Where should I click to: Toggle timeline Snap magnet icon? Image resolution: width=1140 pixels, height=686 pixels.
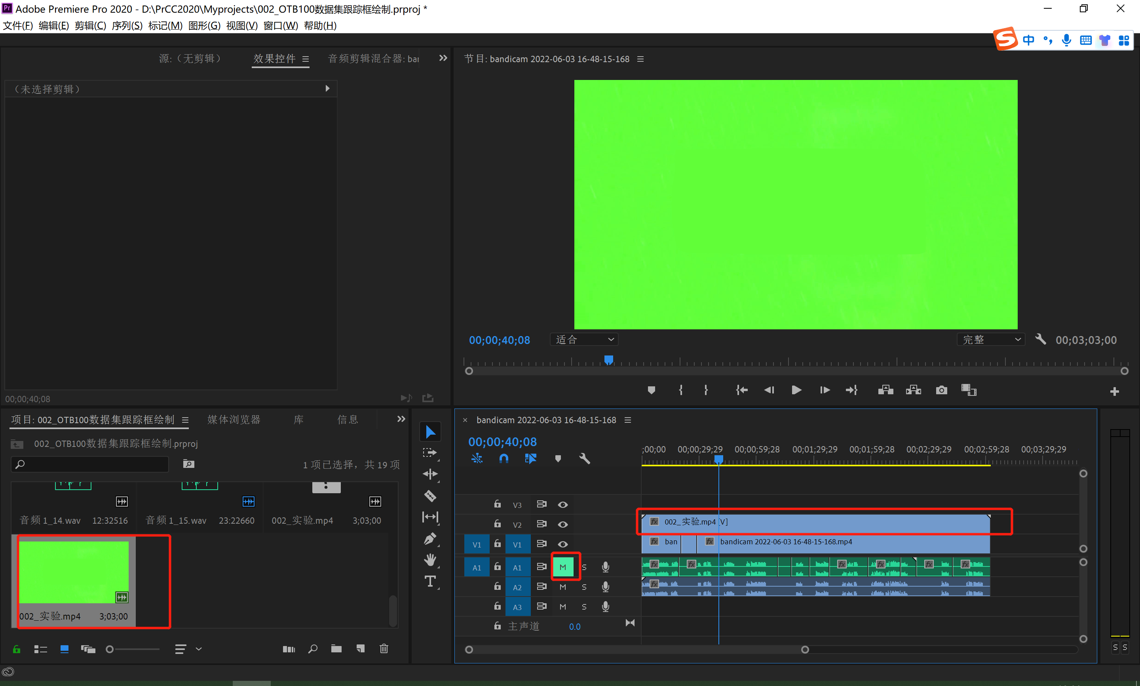(x=503, y=458)
